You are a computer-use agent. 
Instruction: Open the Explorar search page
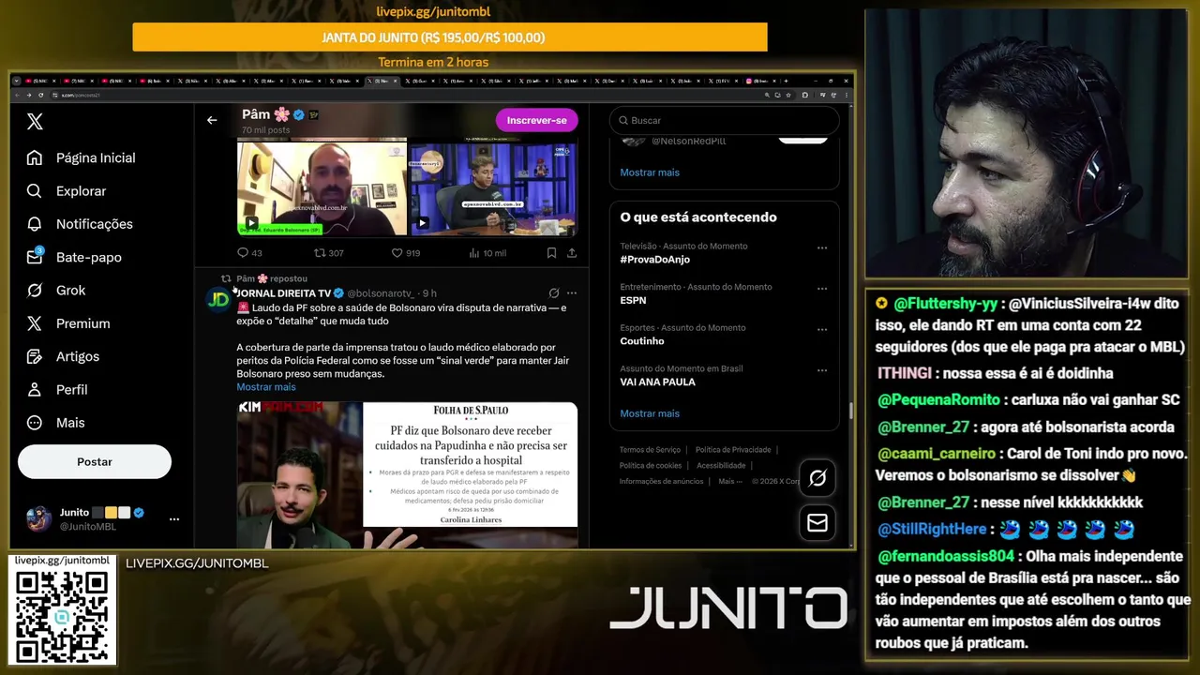coord(66,191)
